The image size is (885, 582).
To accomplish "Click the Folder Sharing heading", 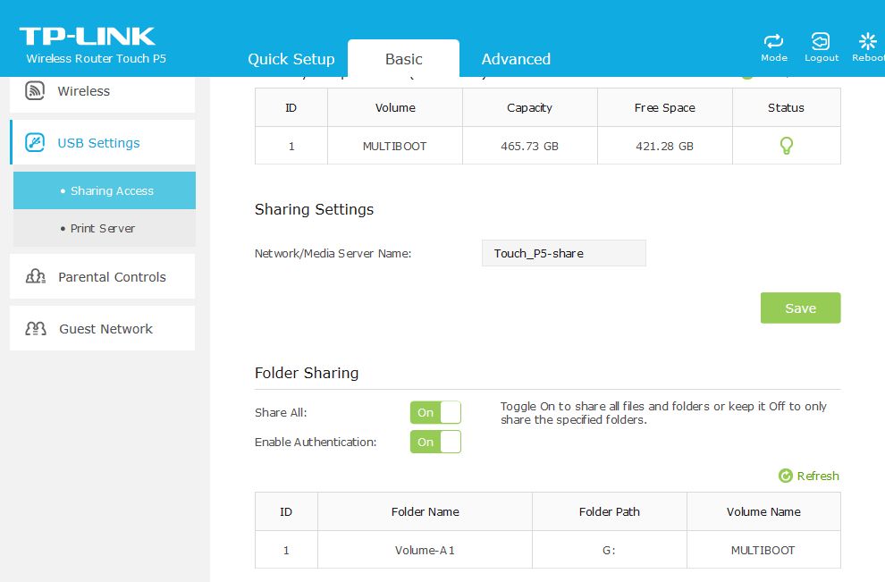I will [x=307, y=373].
